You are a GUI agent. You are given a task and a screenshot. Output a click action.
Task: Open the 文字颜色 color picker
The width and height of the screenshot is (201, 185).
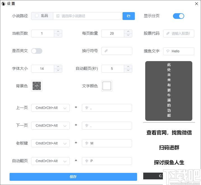[x=107, y=86]
